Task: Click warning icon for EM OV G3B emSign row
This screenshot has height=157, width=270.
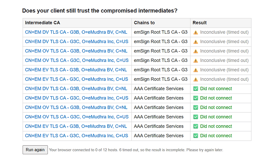Action: tap(195, 51)
